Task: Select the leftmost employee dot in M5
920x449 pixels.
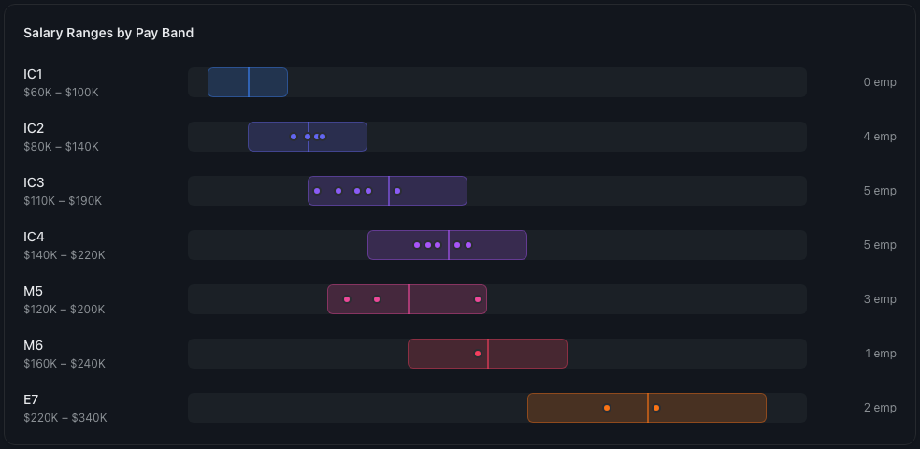Action: tap(347, 299)
